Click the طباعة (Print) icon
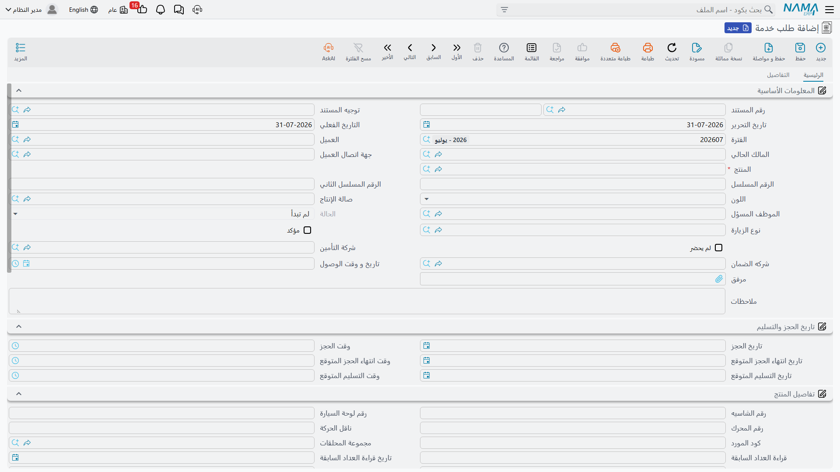840x472 pixels. (647, 48)
